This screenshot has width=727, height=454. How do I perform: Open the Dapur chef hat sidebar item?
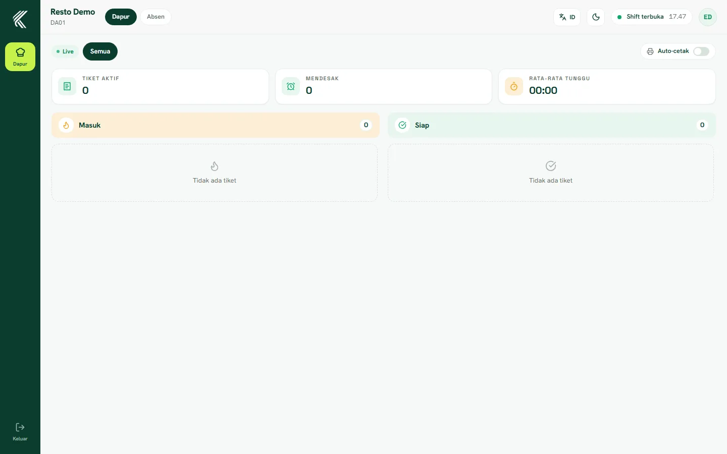pyautogui.click(x=20, y=56)
